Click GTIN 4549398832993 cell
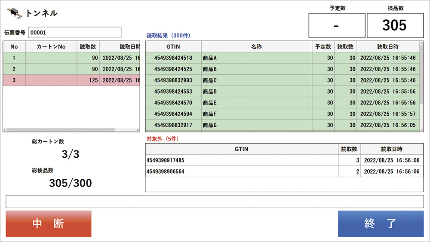 173,80
